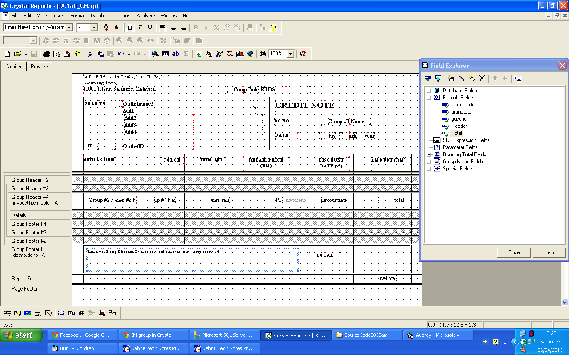The image size is (569, 355).
Task: Click the Cut scissors icon
Action: coord(90,54)
